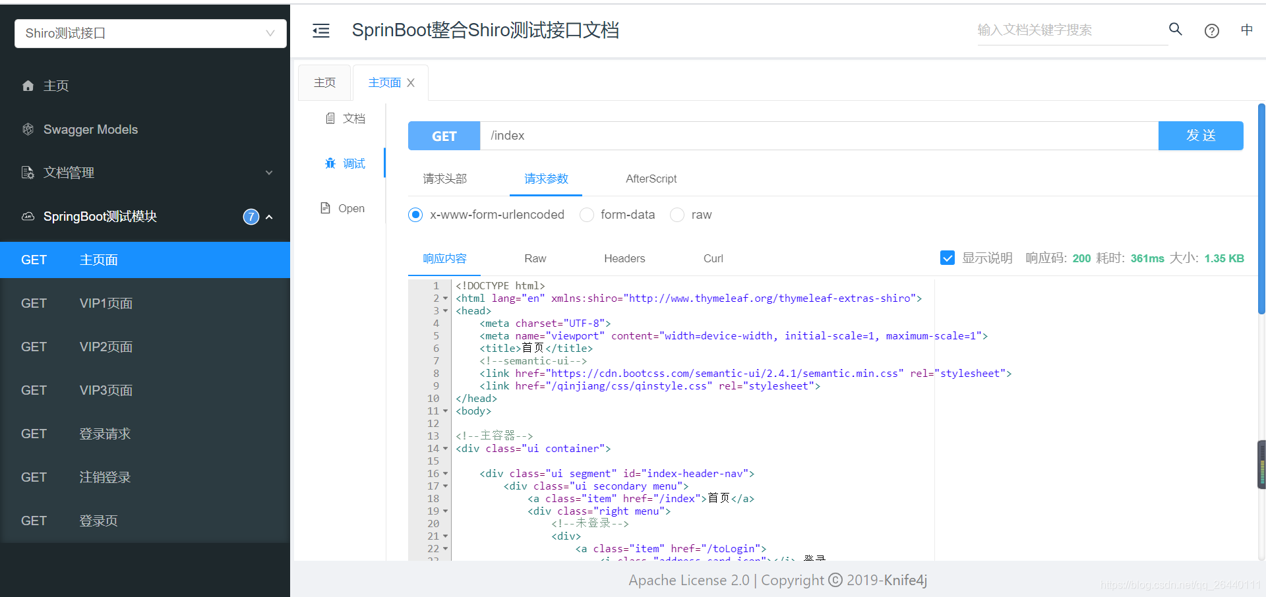Fold code at line 16 arrow
Viewport: 1266px width, 597px height.
(x=446, y=474)
